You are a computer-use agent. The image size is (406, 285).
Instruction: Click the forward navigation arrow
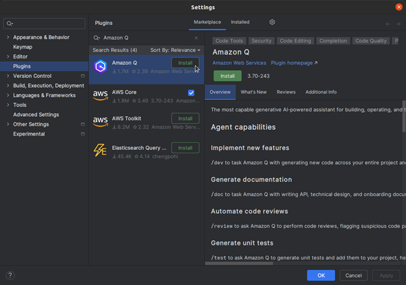pos(398,24)
